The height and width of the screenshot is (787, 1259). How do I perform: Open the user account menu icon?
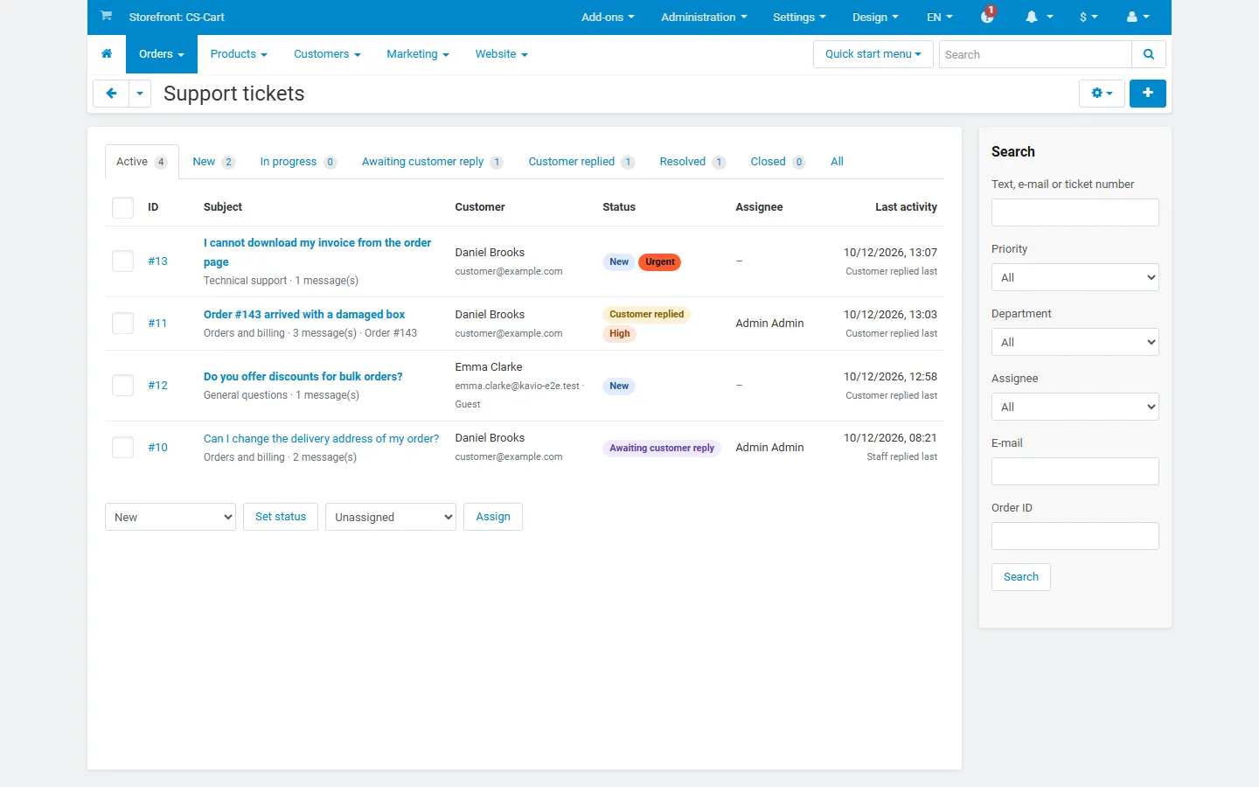pos(1137,17)
